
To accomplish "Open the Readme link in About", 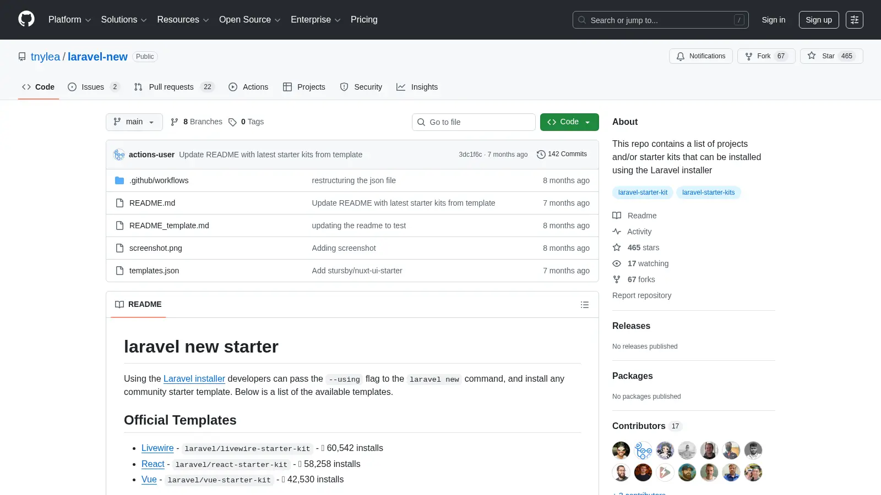I will pyautogui.click(x=634, y=216).
